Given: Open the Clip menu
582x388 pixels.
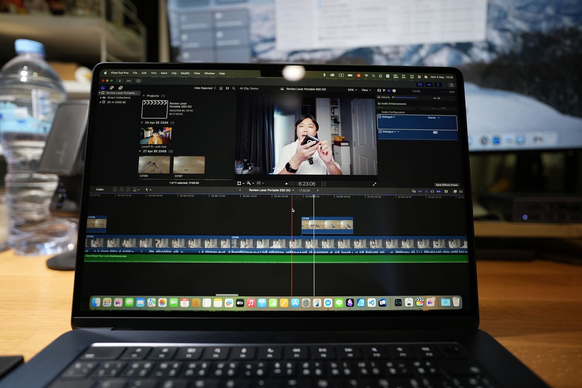Looking at the screenshot, I should tap(174, 73).
